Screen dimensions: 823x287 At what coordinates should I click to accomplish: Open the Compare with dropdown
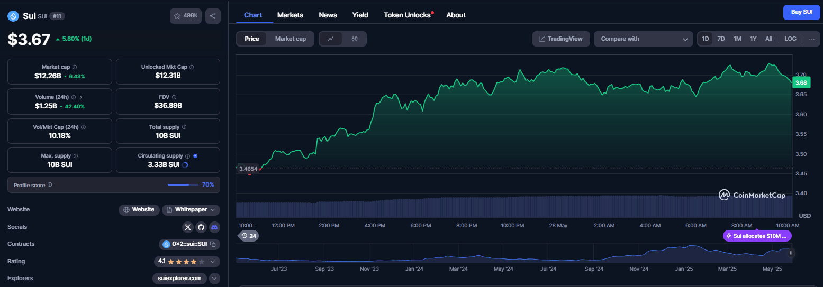643,39
